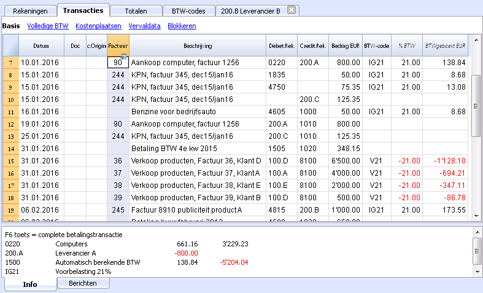Click the Bedrag EUR column header
The width and height of the screenshot is (483, 293).
pos(346,45)
